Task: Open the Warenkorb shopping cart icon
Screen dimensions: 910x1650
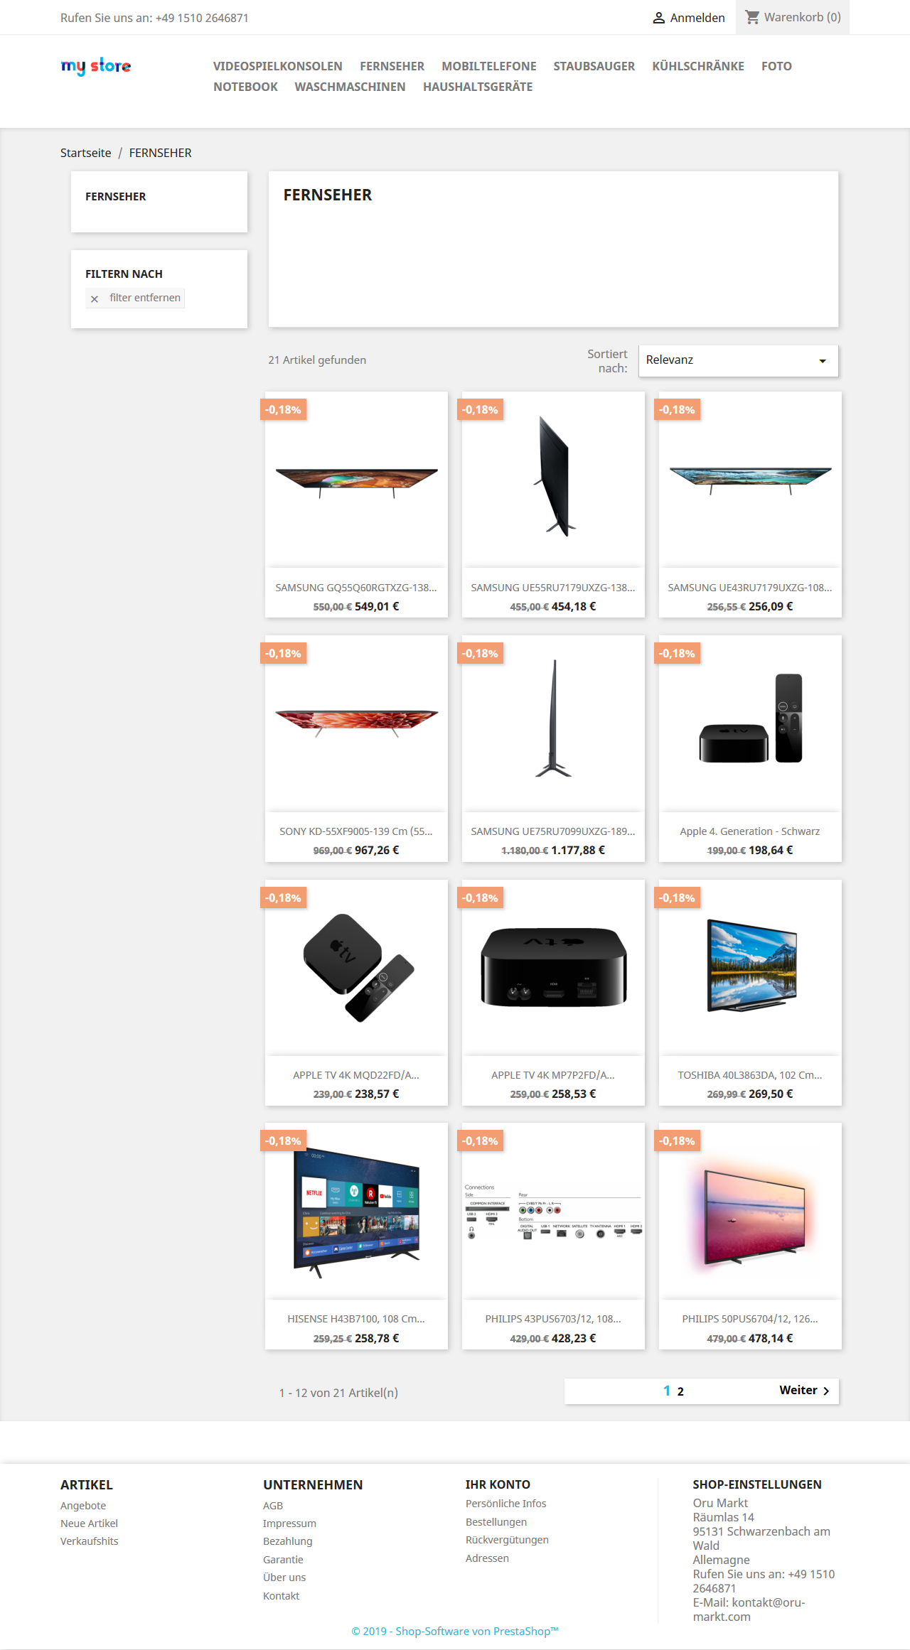Action: 752,17
